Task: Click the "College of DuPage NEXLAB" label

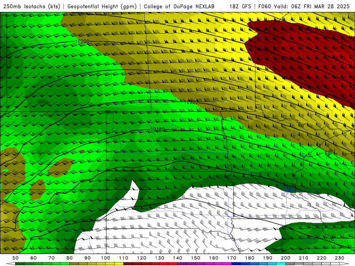Action: coord(179,7)
